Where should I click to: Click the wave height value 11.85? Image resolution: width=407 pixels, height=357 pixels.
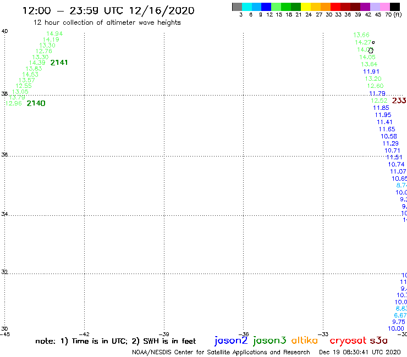pyautogui.click(x=381, y=108)
